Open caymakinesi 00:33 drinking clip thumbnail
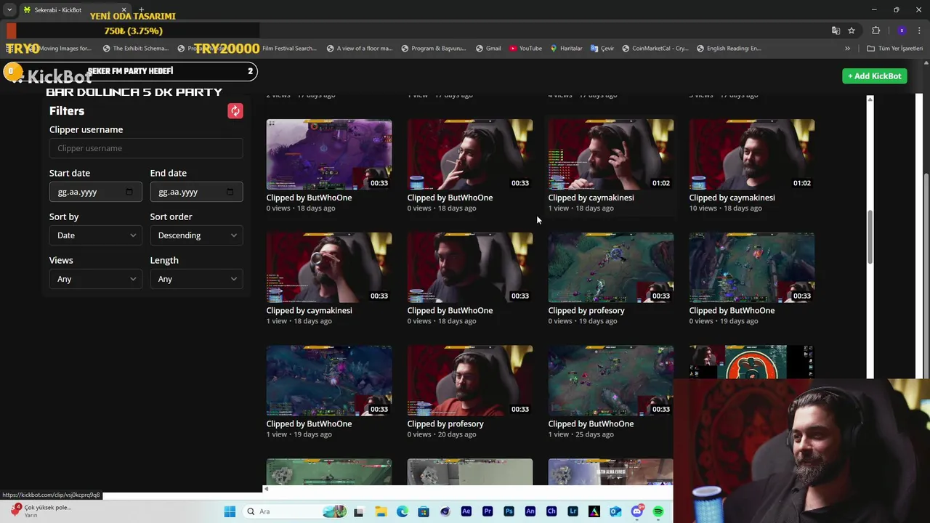Screen dimensions: 930x523 (x=329, y=267)
